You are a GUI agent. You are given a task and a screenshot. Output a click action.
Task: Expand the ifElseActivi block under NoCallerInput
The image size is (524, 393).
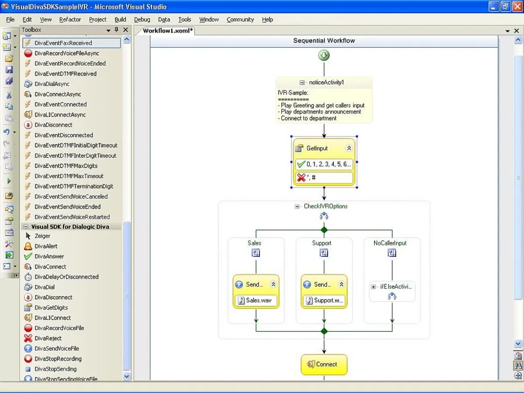[373, 287]
